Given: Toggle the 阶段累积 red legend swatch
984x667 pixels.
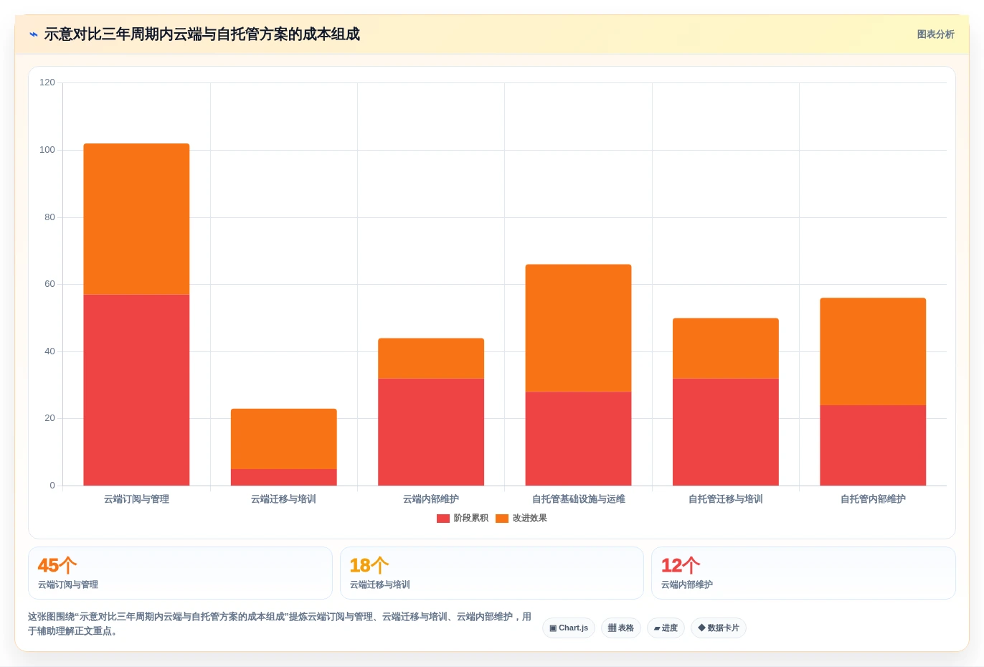Looking at the screenshot, I should (x=443, y=519).
